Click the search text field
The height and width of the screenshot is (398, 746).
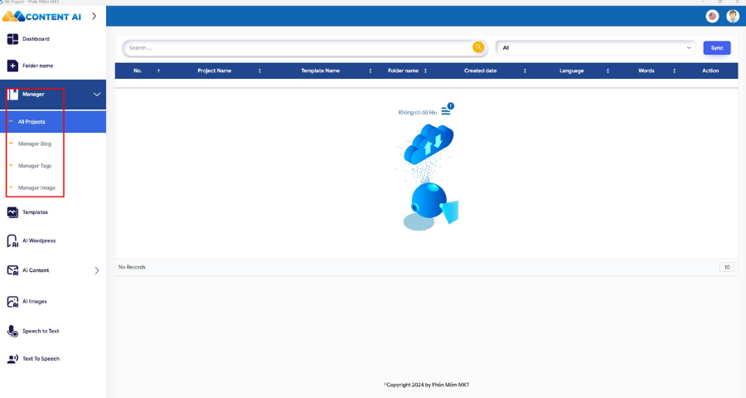298,47
